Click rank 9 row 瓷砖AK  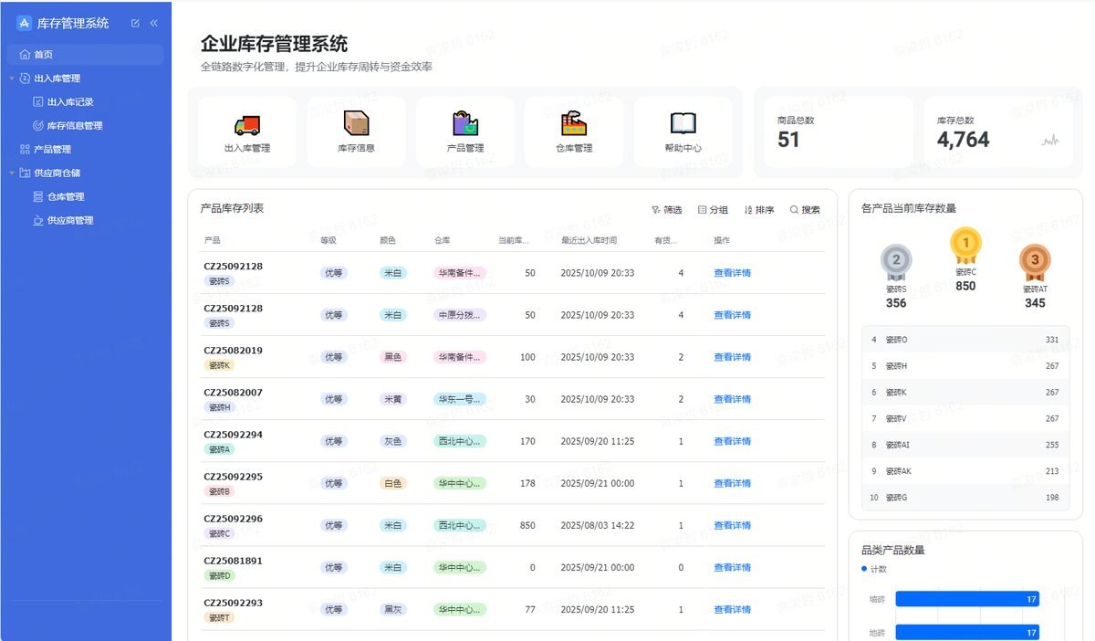tap(965, 471)
